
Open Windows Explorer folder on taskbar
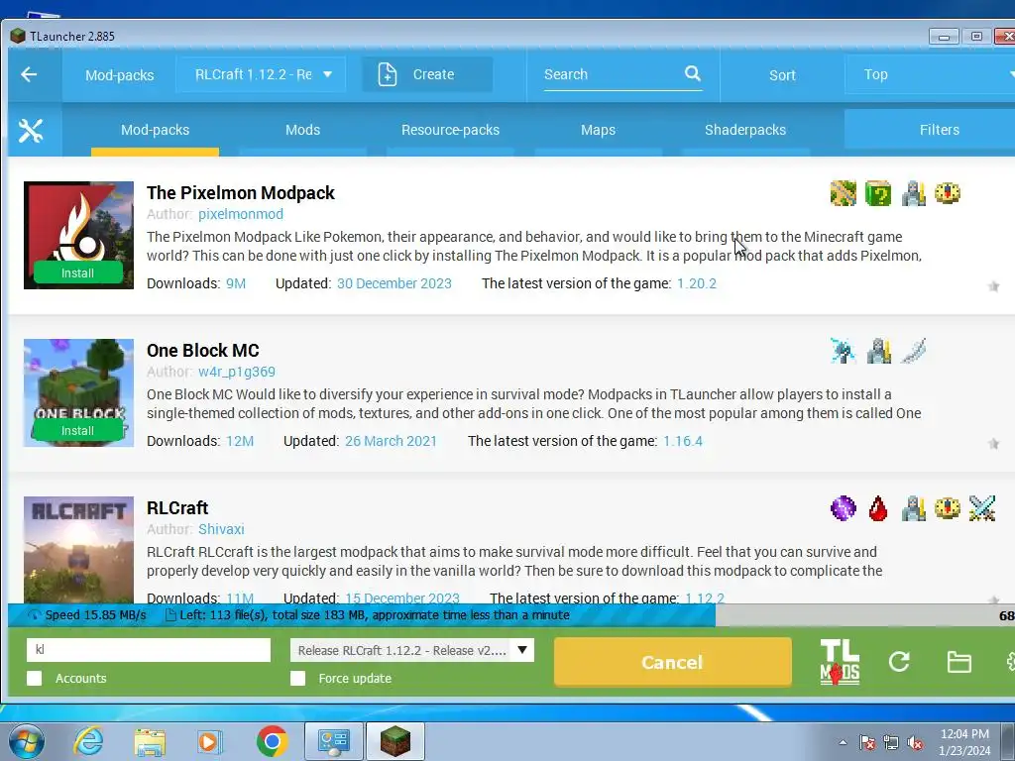coord(150,741)
